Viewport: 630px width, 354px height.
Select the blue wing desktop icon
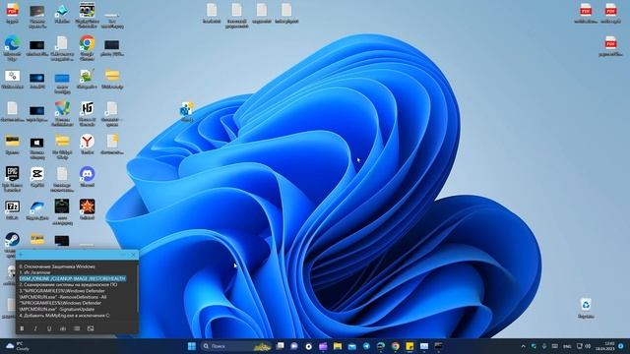pyautogui.click(x=37, y=209)
